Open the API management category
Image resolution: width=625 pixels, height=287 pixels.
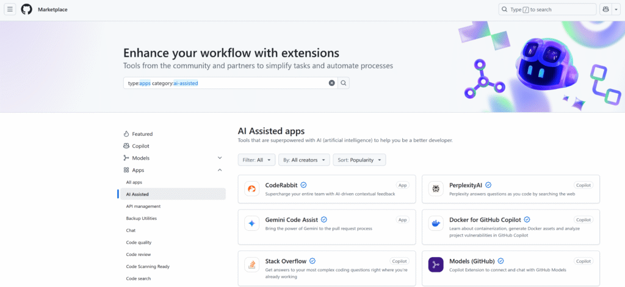click(x=143, y=206)
